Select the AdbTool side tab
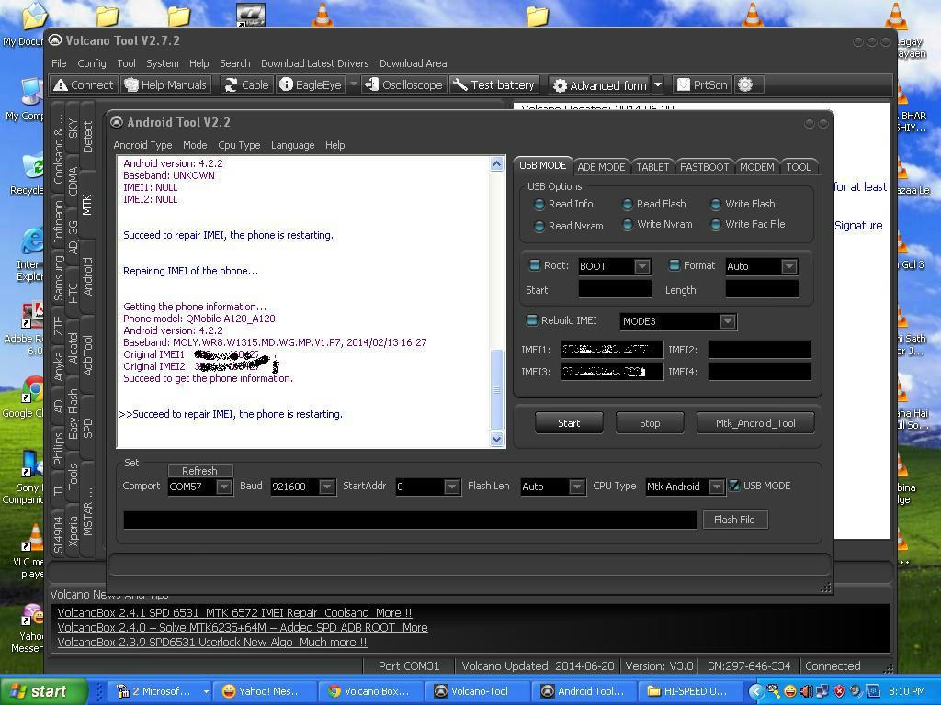The height and width of the screenshot is (705, 941). (87, 355)
